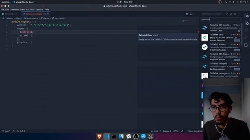Screen dimensions: 250x140
Task: Click tailwind.config.js breadcrumb
Action: tap(14, 18)
